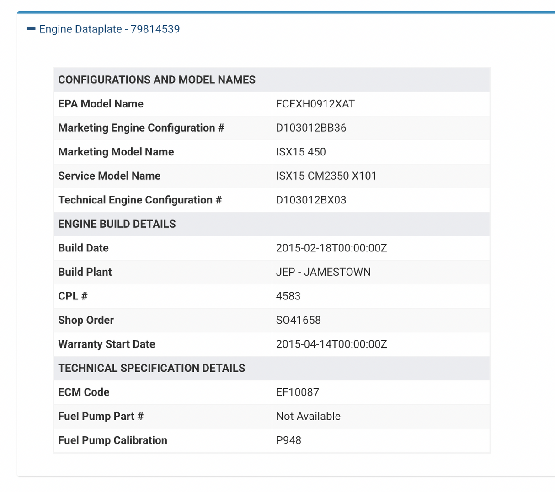Click the CPL # label
Screen dimensions: 555x492
click(x=73, y=296)
